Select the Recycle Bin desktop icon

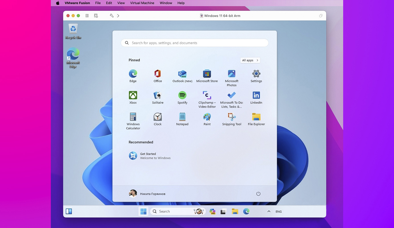[x=73, y=31]
